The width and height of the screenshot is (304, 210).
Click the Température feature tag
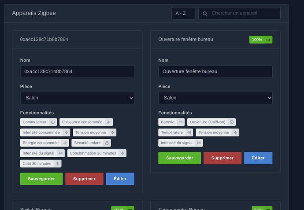coord(176,133)
